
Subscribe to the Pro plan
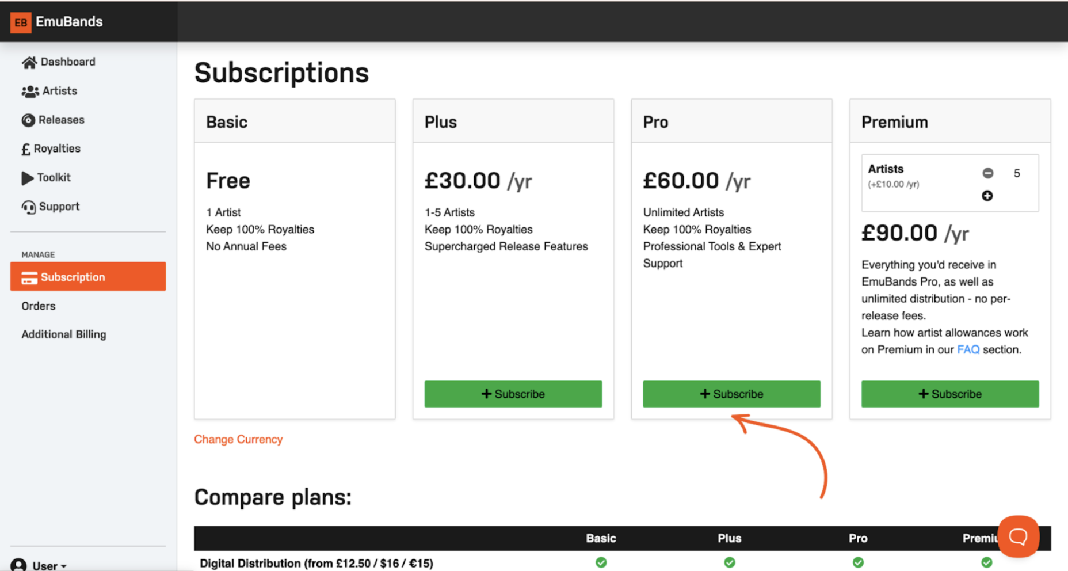pos(731,394)
